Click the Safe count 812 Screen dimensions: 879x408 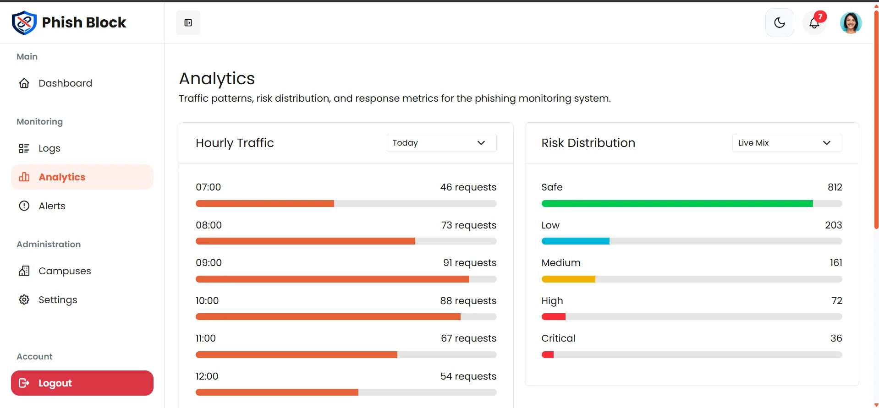point(835,187)
